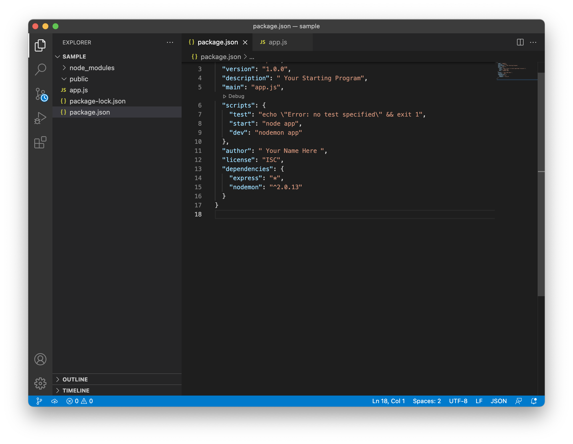573x444 pixels.
Task: Open the Manage gear menu
Action: [40, 383]
